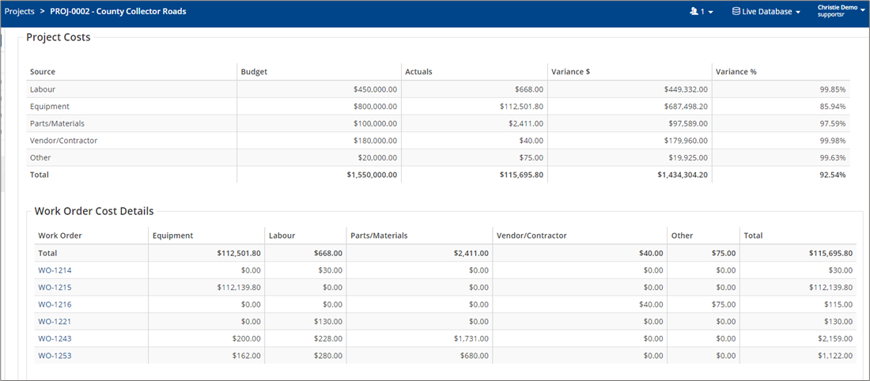Screen dimensions: 870x381
Task: Click the Parts/Materials variance percent 97.59%
Action: [834, 123]
